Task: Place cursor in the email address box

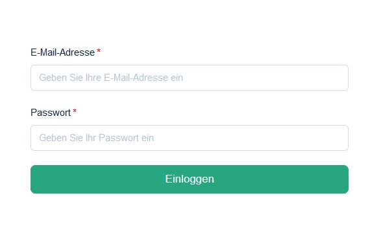Action: [190, 78]
